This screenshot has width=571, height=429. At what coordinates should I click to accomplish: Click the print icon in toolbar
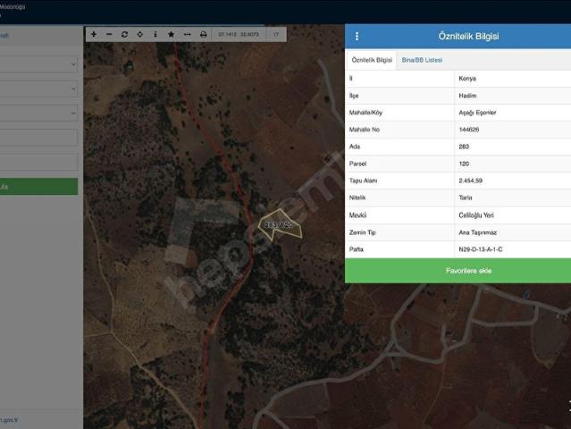(203, 34)
